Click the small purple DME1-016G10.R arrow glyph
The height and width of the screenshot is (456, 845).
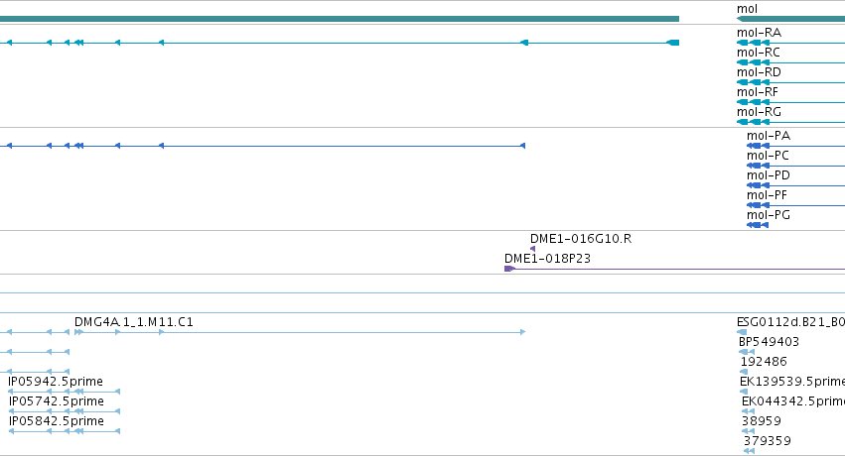click(x=533, y=249)
